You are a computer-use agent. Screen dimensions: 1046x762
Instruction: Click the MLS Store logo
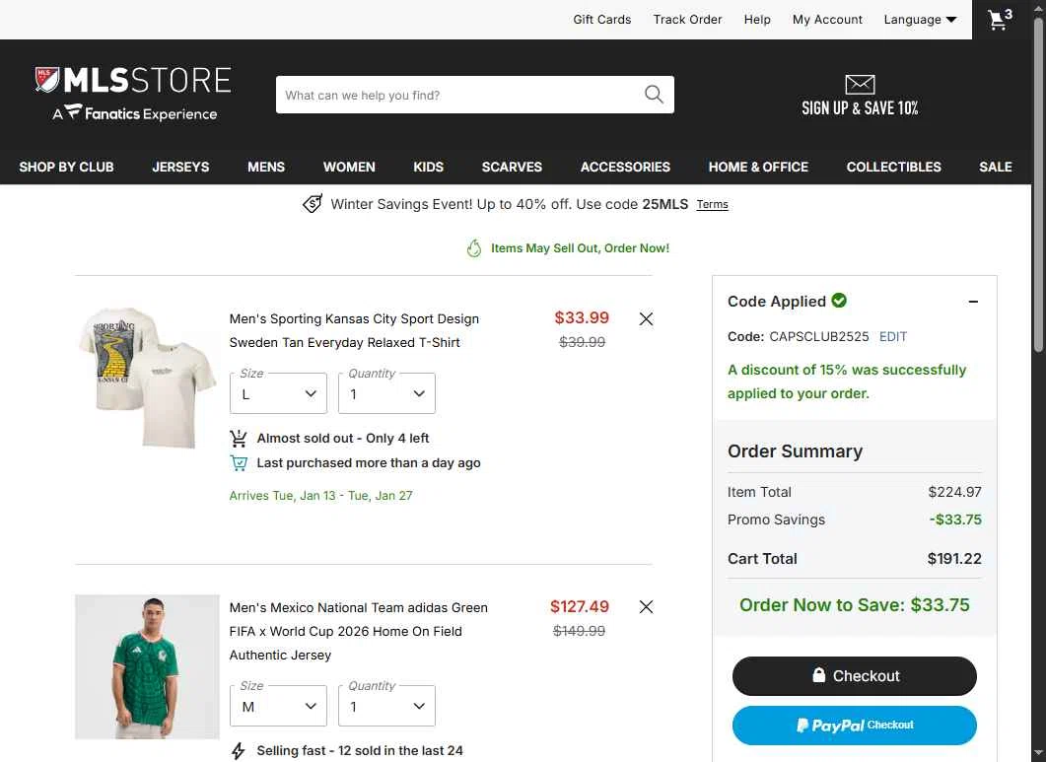click(133, 94)
